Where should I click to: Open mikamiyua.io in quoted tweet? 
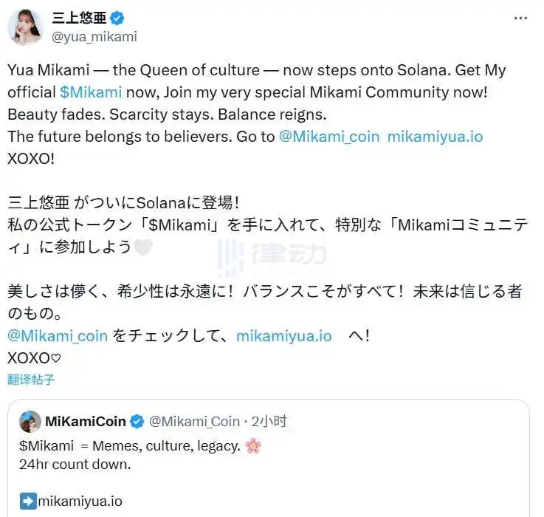click(80, 501)
